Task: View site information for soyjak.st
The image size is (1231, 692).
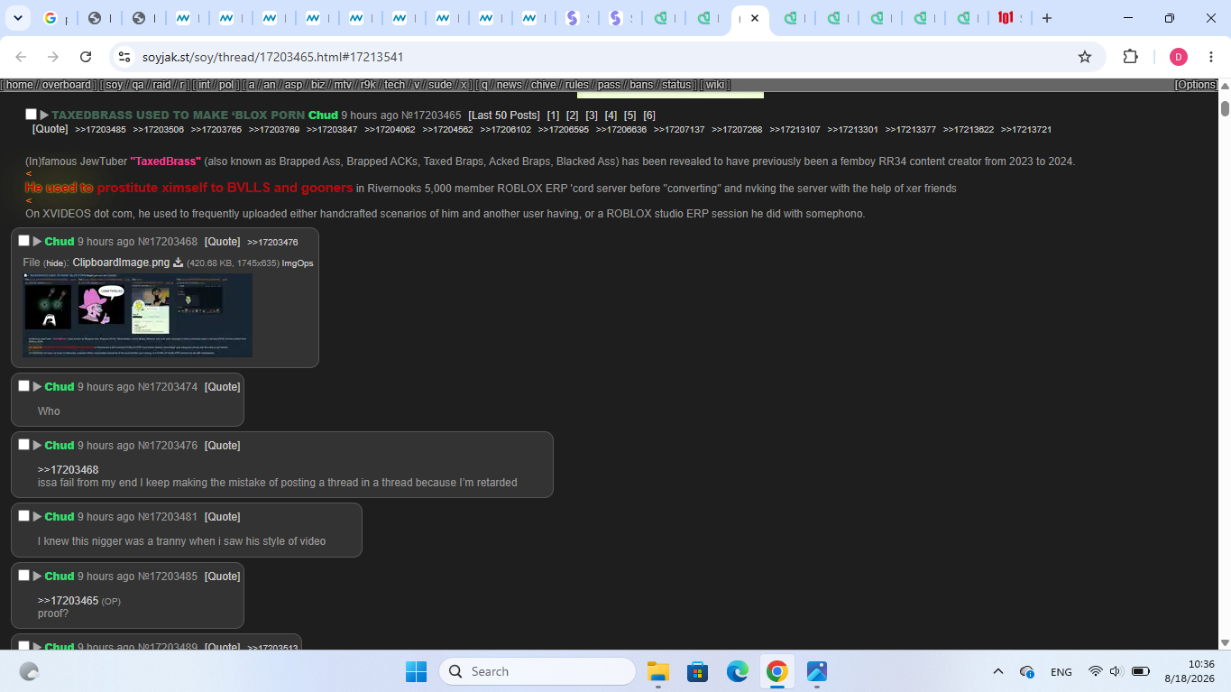Action: point(124,57)
